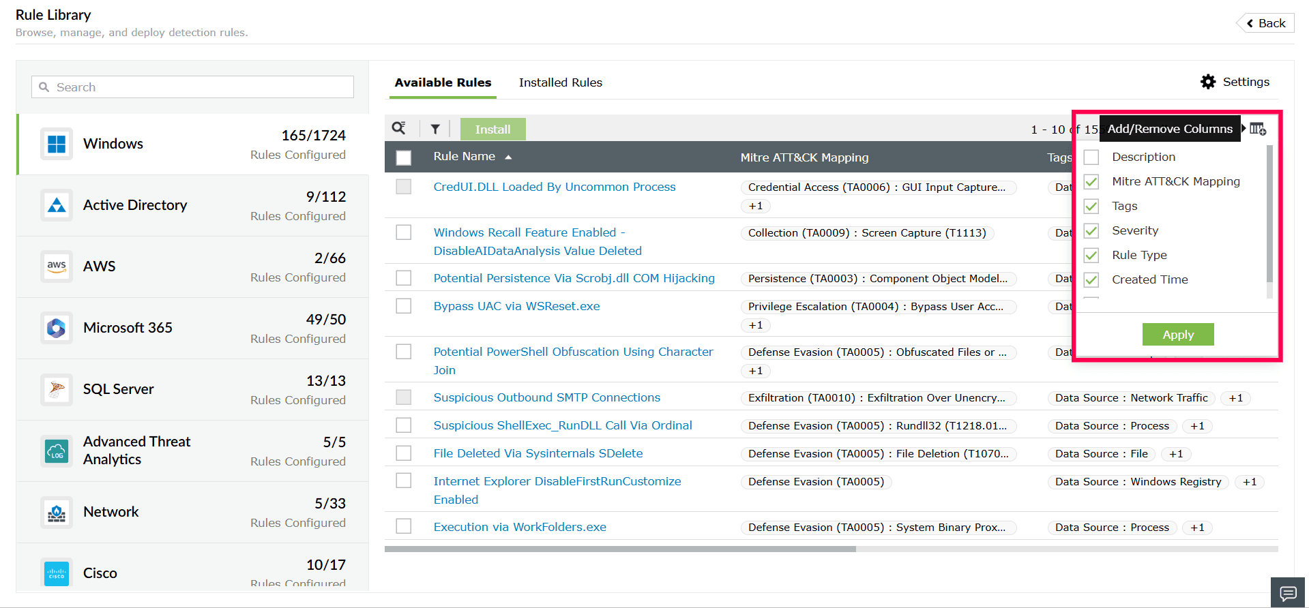This screenshot has height=608, width=1309.
Task: Uncheck the Tags column checkbox
Action: [1091, 206]
